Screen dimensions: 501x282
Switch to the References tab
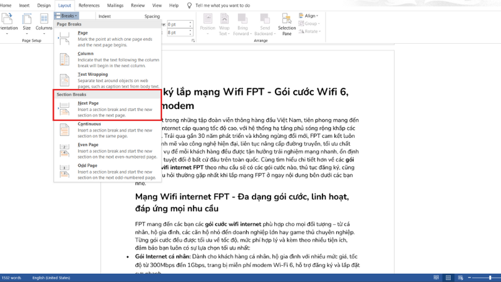[89, 6]
